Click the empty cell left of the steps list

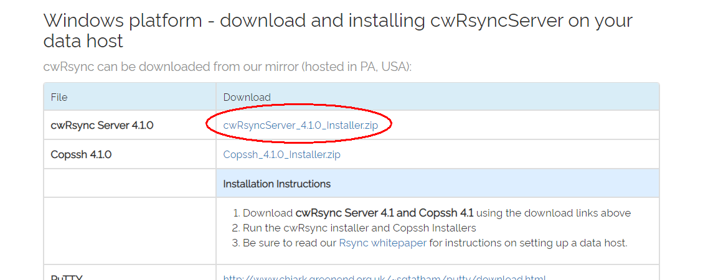coord(130,230)
